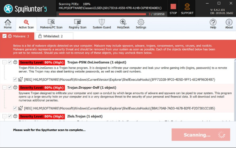Click bug icon beside Trojan-PSW.OnLineGames

[x=15, y=62]
